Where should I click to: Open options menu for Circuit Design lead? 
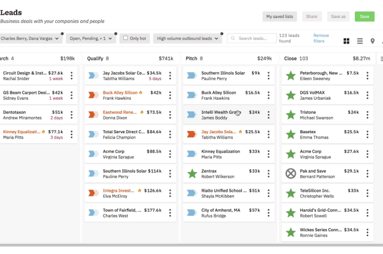coord(72,76)
